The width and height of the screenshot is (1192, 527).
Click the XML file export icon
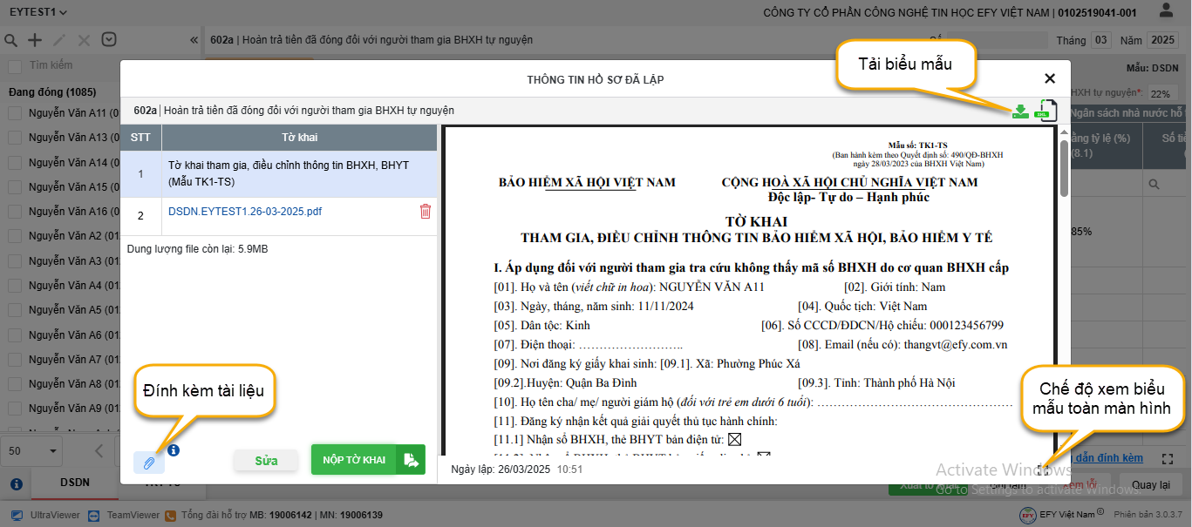1045,111
